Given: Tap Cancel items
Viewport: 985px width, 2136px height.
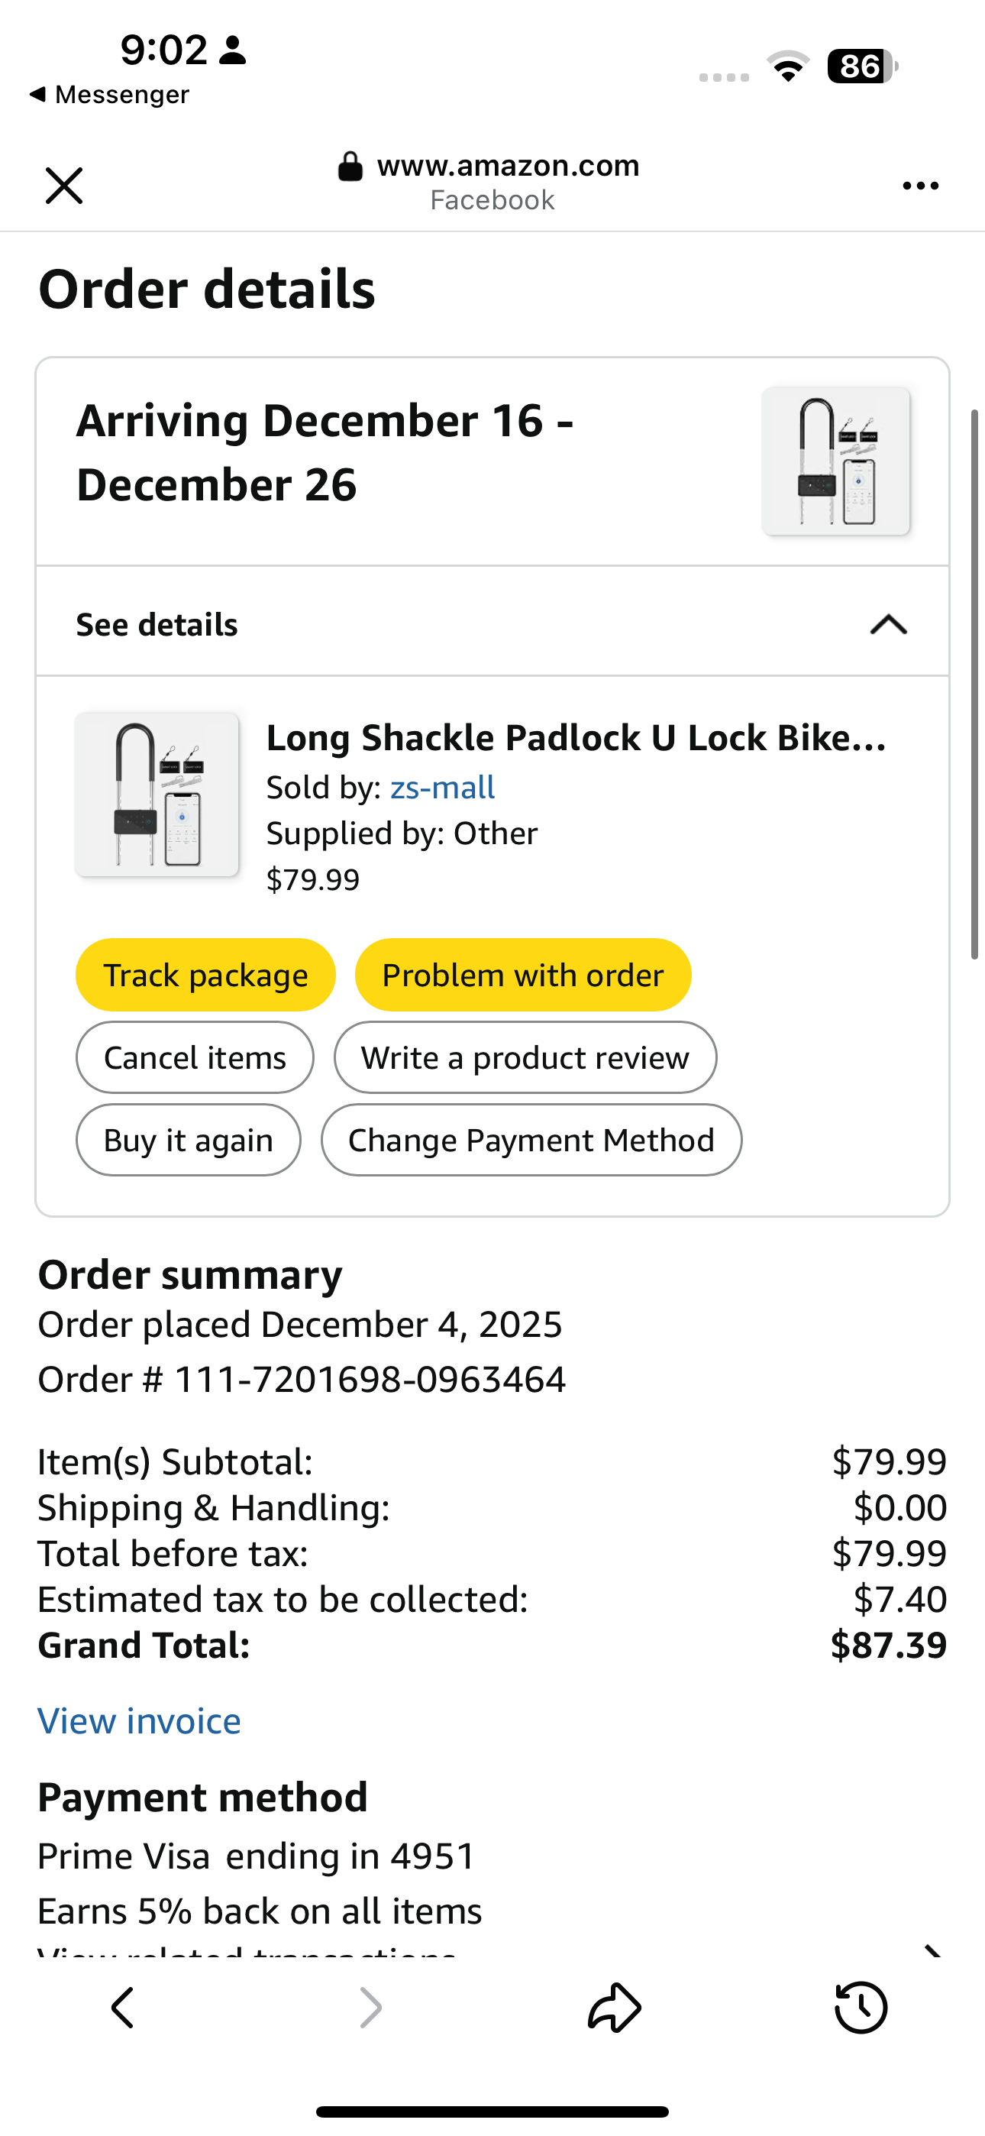Looking at the screenshot, I should click(x=195, y=1057).
